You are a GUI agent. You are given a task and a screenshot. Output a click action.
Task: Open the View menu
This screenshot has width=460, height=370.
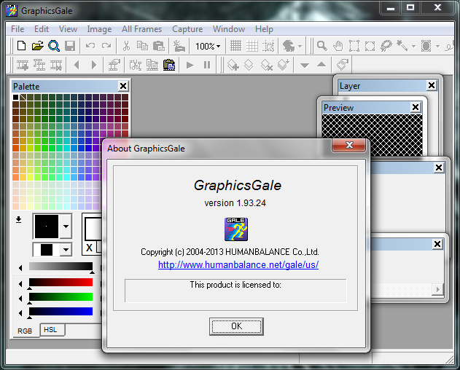[68, 29]
